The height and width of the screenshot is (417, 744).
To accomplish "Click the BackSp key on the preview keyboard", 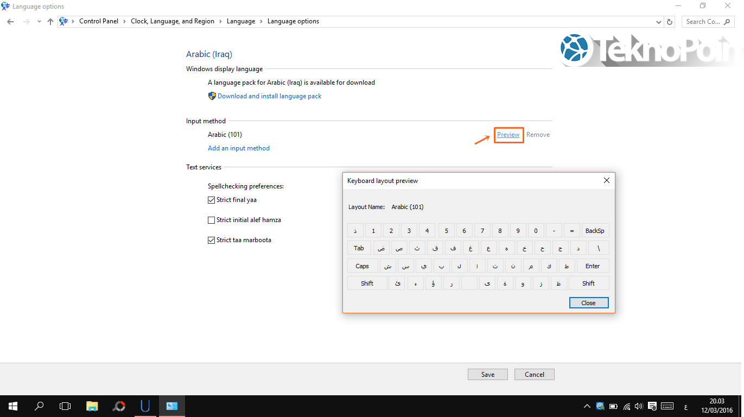I will pos(595,230).
